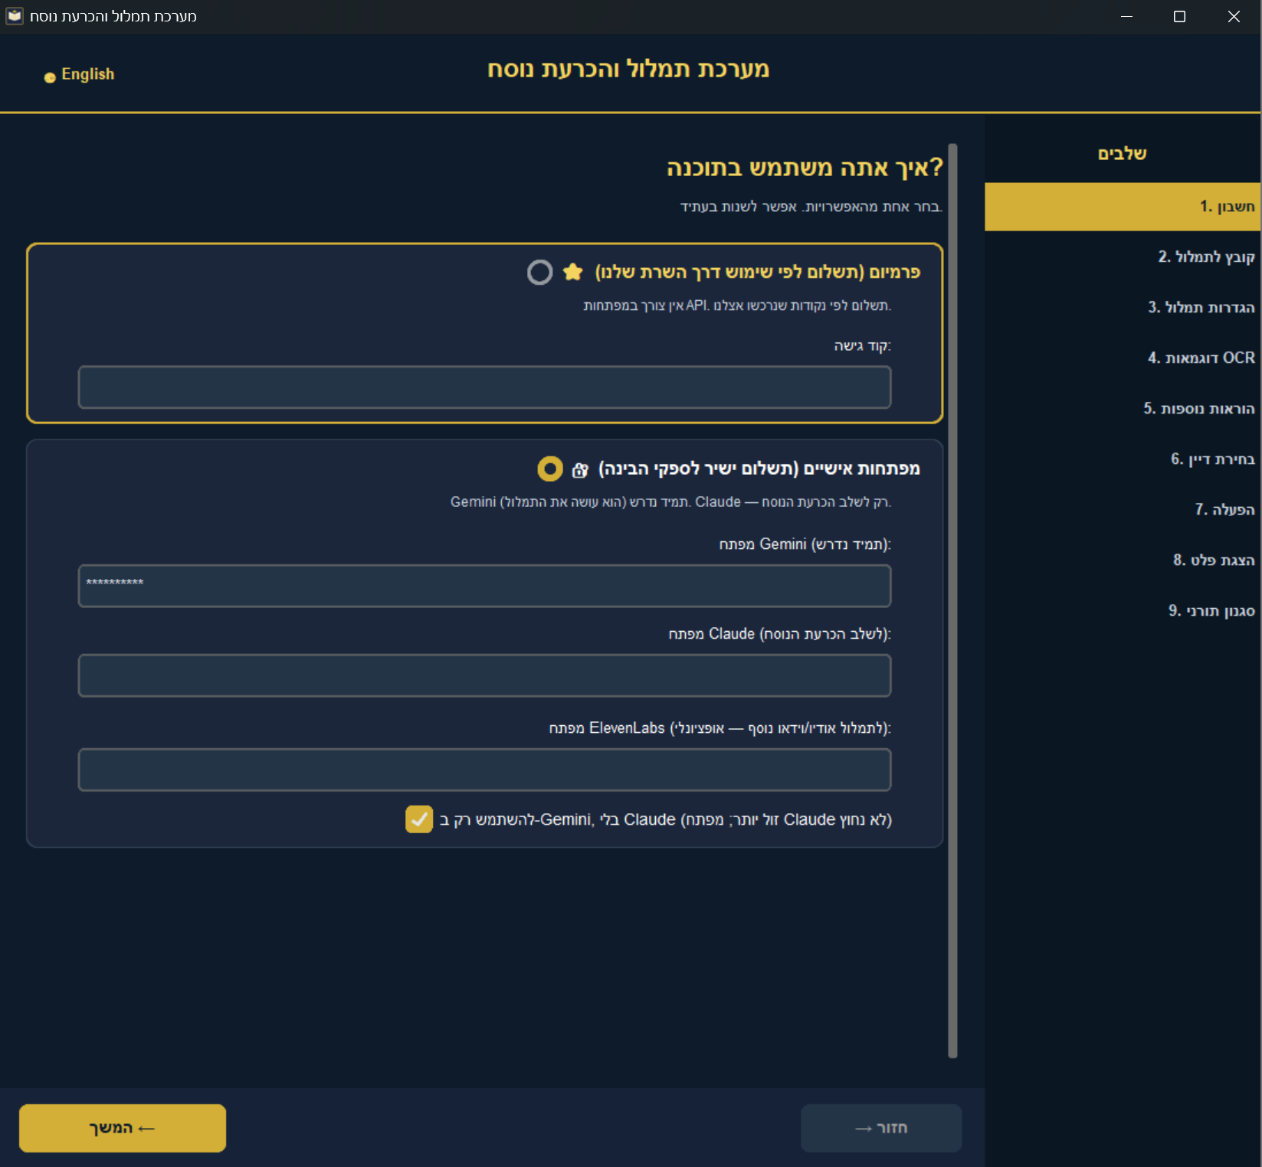
Task: Open step 3 transcription settings
Action: [1201, 307]
